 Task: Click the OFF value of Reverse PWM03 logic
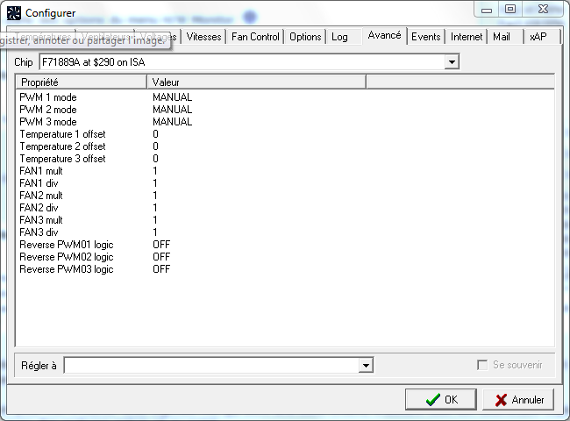[161, 269]
